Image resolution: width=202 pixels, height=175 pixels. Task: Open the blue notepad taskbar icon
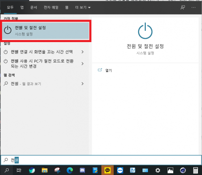tap(95, 170)
